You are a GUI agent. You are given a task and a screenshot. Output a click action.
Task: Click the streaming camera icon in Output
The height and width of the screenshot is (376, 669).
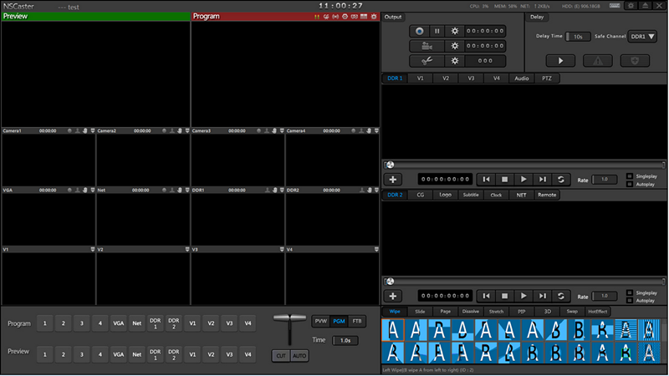427,46
